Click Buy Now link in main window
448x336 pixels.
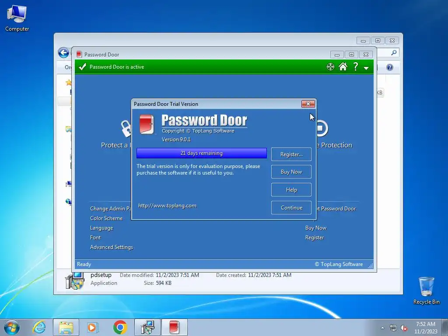(316, 228)
